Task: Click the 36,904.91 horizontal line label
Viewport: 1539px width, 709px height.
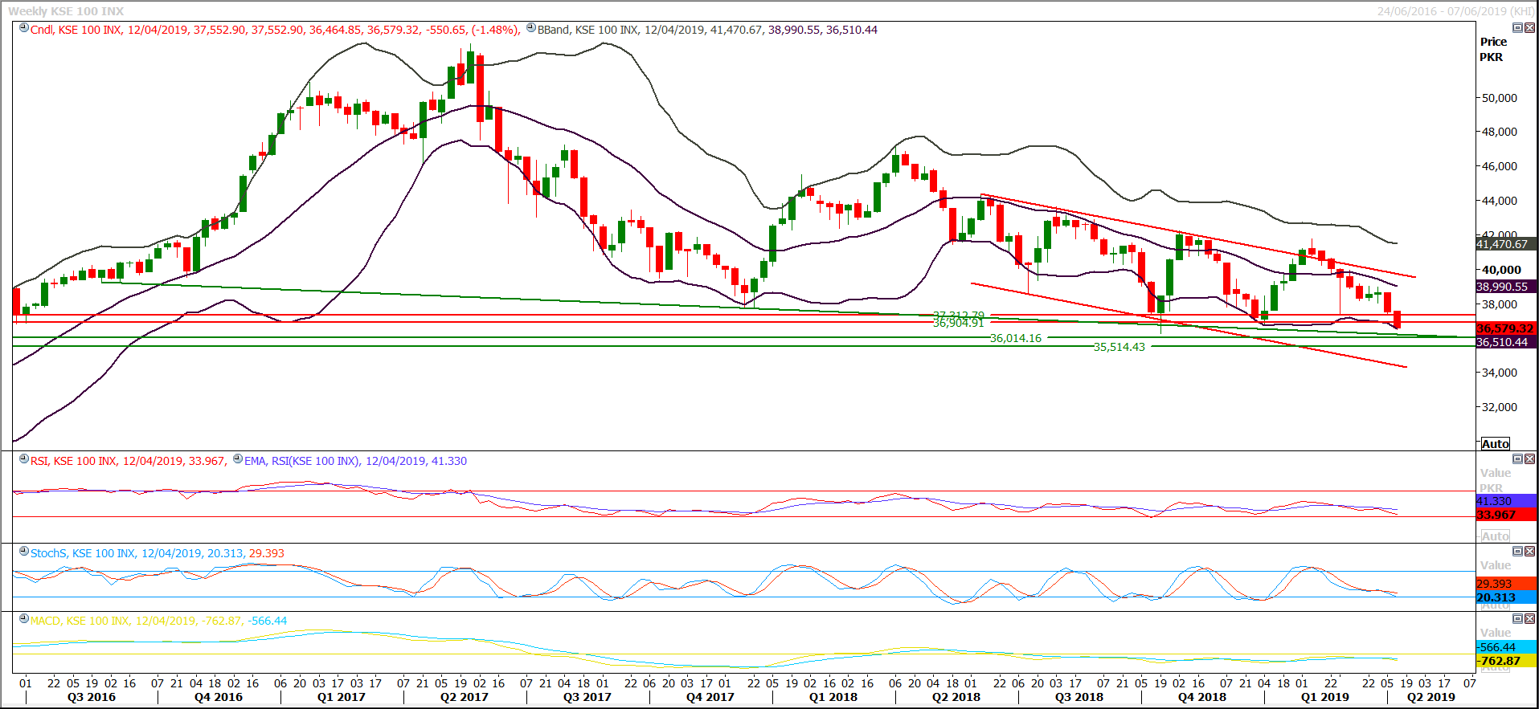Action: pos(958,323)
